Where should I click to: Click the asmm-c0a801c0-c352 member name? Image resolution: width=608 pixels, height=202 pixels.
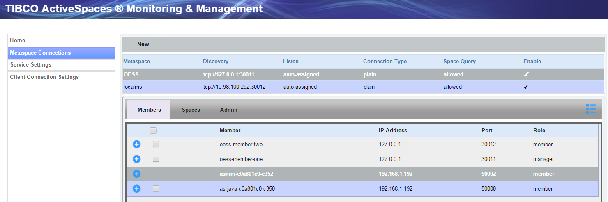pos(246,174)
